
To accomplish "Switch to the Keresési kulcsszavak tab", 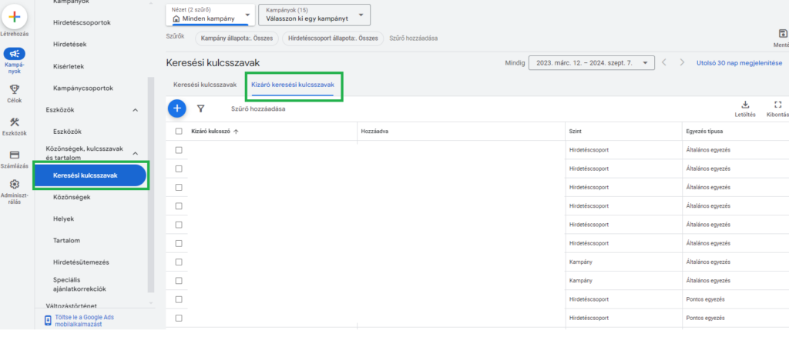I will tap(205, 85).
